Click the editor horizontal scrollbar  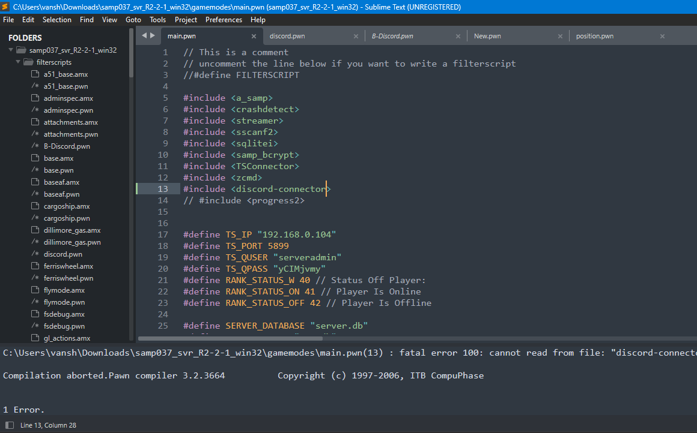tap(230, 338)
